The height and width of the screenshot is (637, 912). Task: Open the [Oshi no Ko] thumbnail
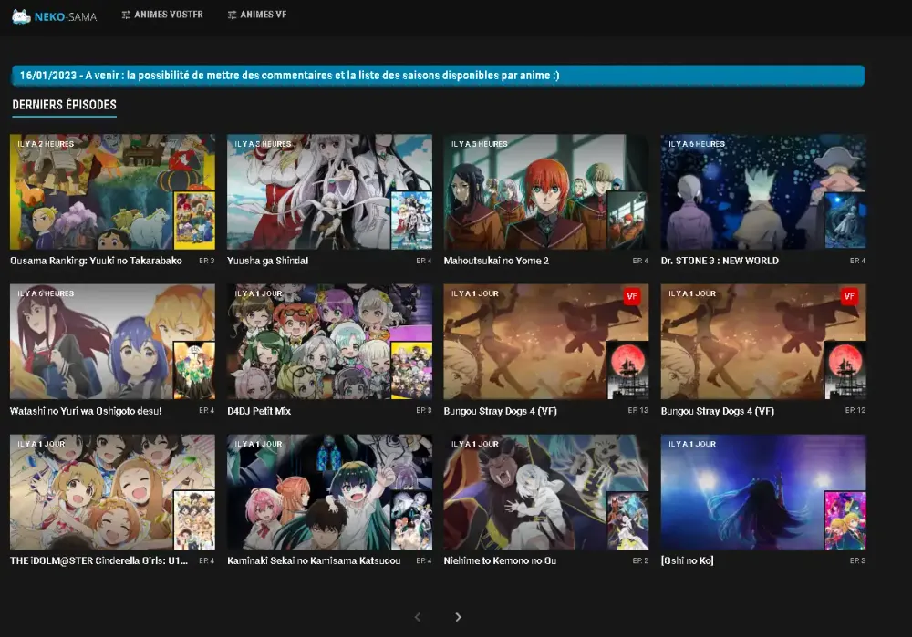(x=763, y=492)
